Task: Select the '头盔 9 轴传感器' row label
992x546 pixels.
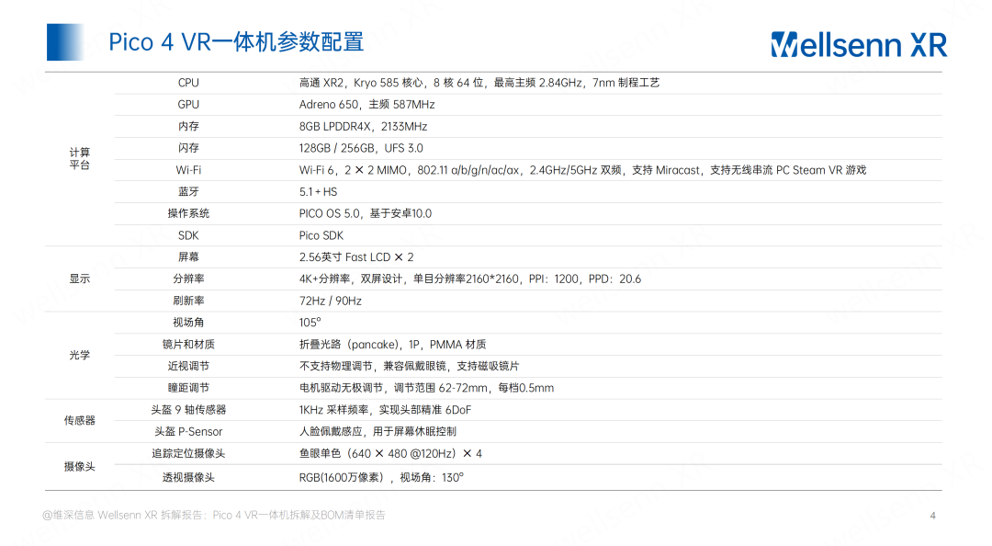Action: (x=188, y=410)
